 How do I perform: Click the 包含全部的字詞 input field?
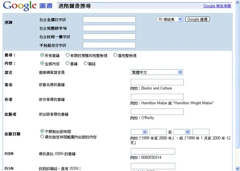tap(109, 20)
